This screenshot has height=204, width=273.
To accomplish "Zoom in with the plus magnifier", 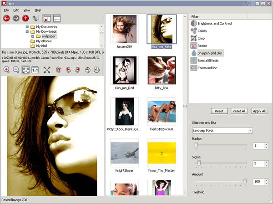I will click(6, 70).
